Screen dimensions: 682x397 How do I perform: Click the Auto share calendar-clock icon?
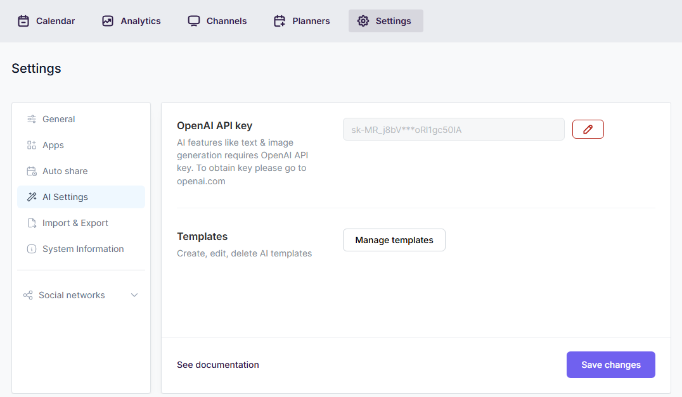32,171
